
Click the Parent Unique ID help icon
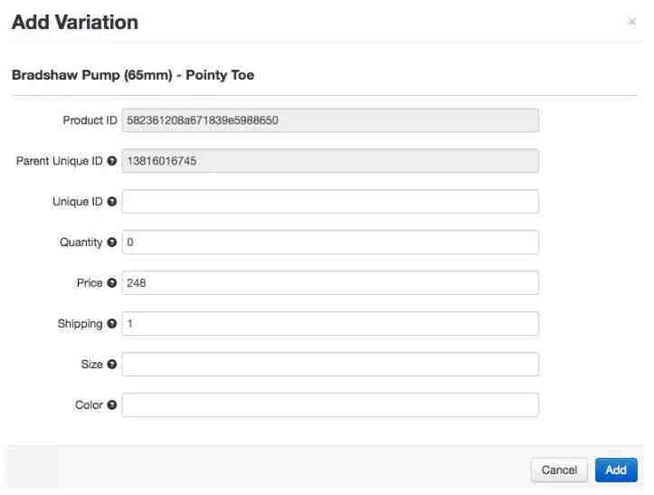pos(112,161)
